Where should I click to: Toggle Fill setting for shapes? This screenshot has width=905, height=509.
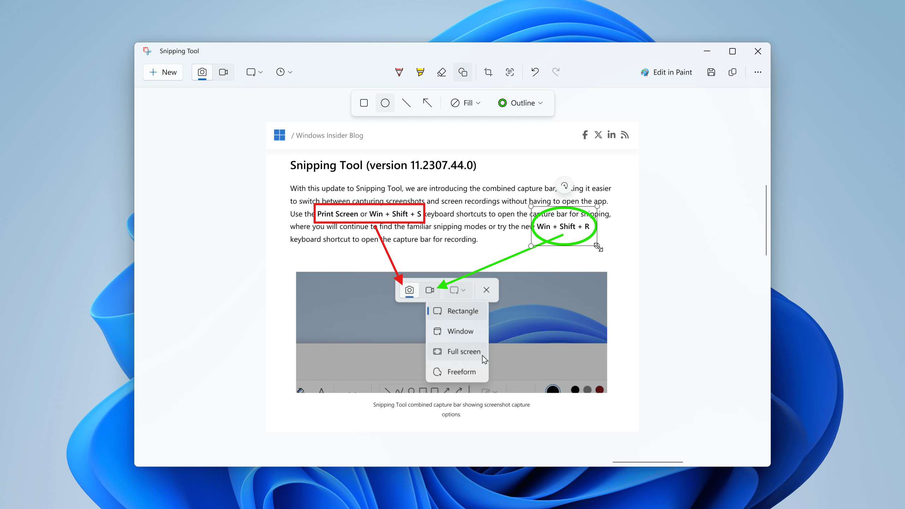[x=466, y=103]
